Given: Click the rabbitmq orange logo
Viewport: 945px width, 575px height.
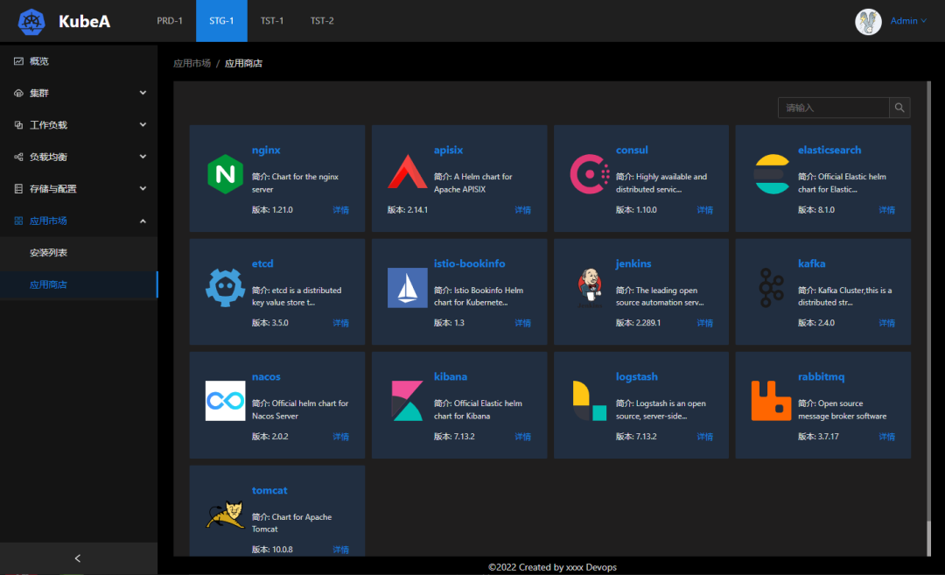Looking at the screenshot, I should point(772,401).
